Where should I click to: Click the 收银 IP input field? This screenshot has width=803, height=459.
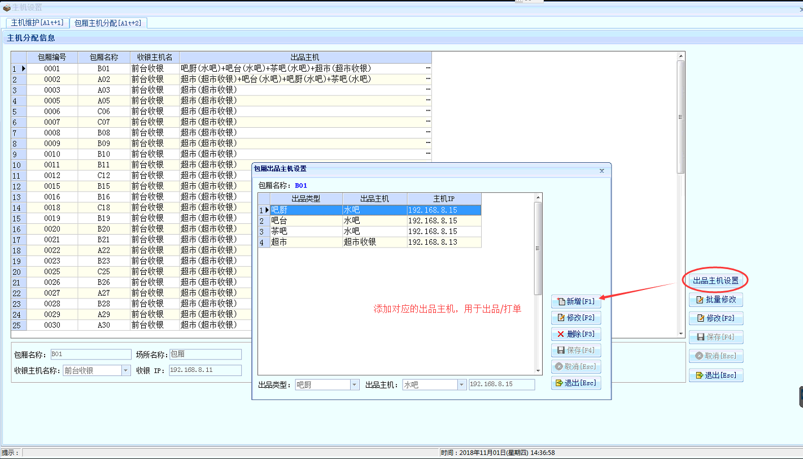pos(205,370)
